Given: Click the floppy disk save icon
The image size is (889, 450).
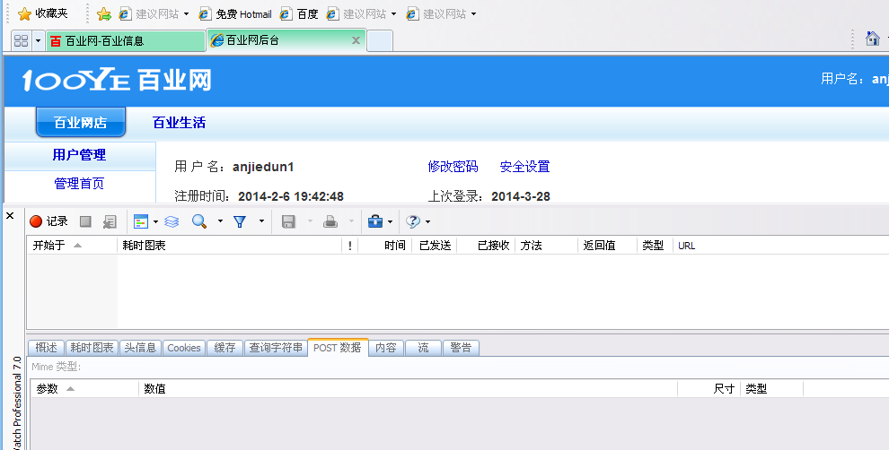Looking at the screenshot, I should (x=288, y=222).
